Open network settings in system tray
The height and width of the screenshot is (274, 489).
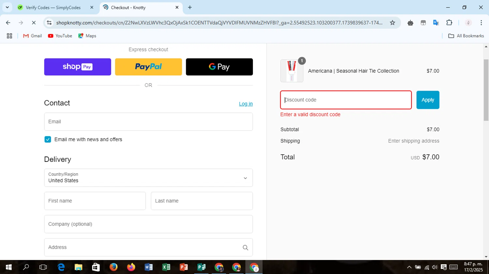coord(427,267)
